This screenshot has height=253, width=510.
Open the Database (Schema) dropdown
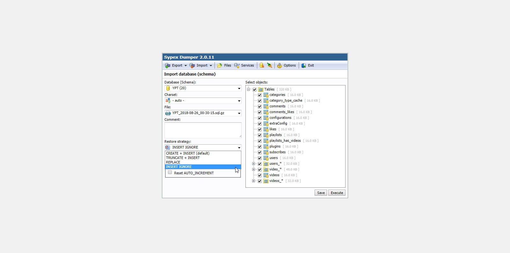(x=203, y=88)
